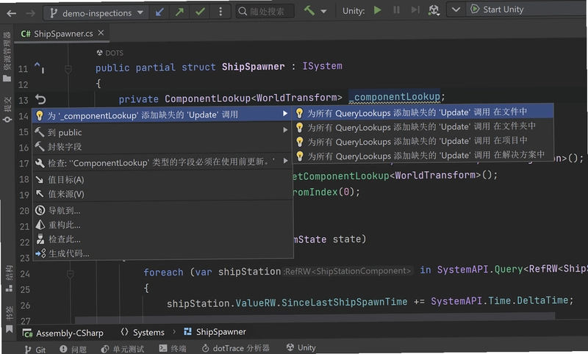Image resolution: width=588 pixels, height=354 pixels.
Task: Open the Terminal tool window
Action: (173, 348)
